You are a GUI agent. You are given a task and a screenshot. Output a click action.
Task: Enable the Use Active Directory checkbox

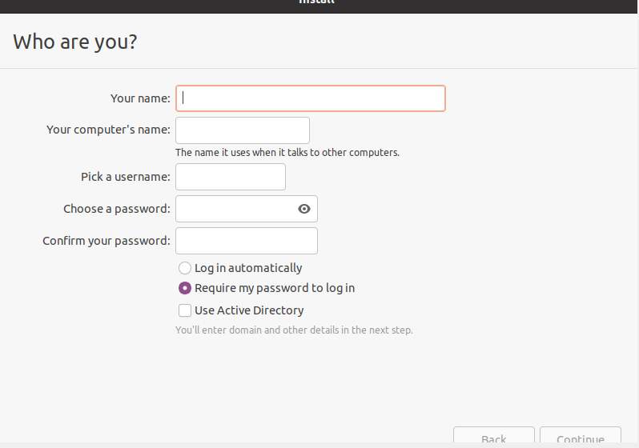[185, 310]
